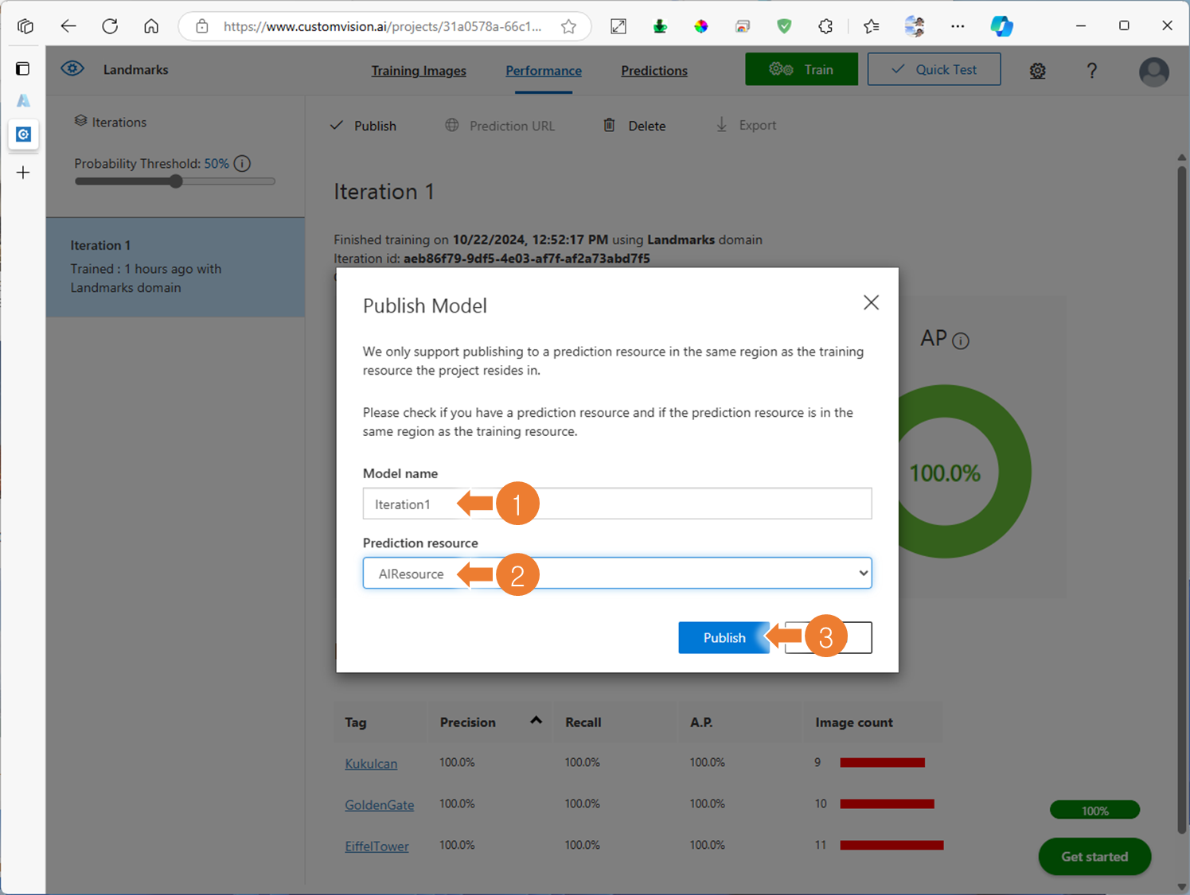Click the Get started button
Image resolution: width=1190 pixels, height=895 pixels.
[1094, 857]
